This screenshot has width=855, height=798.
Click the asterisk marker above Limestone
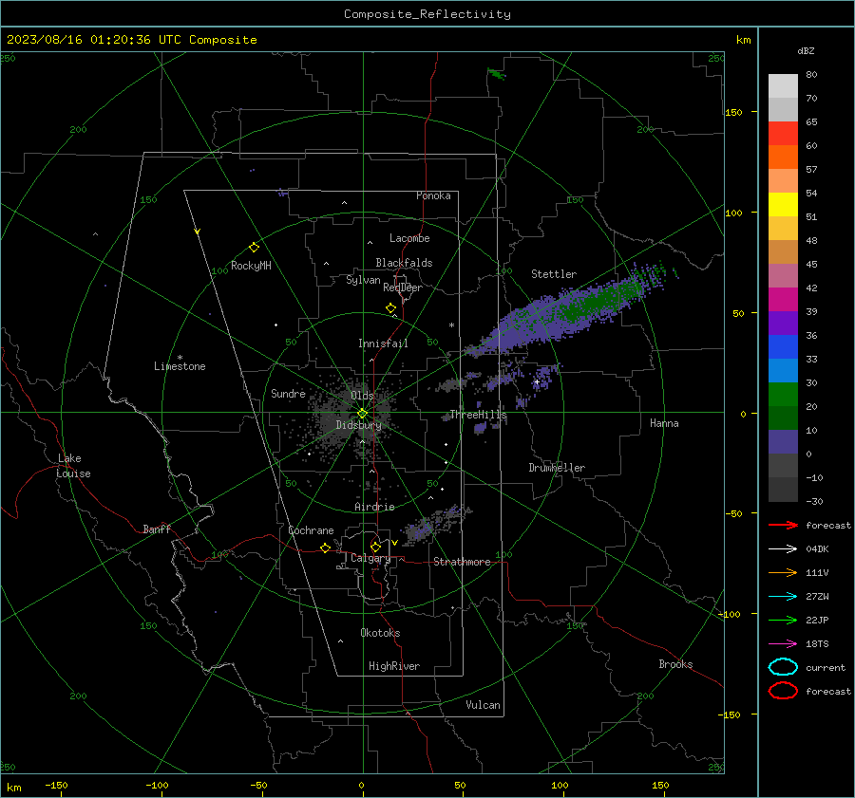click(180, 358)
